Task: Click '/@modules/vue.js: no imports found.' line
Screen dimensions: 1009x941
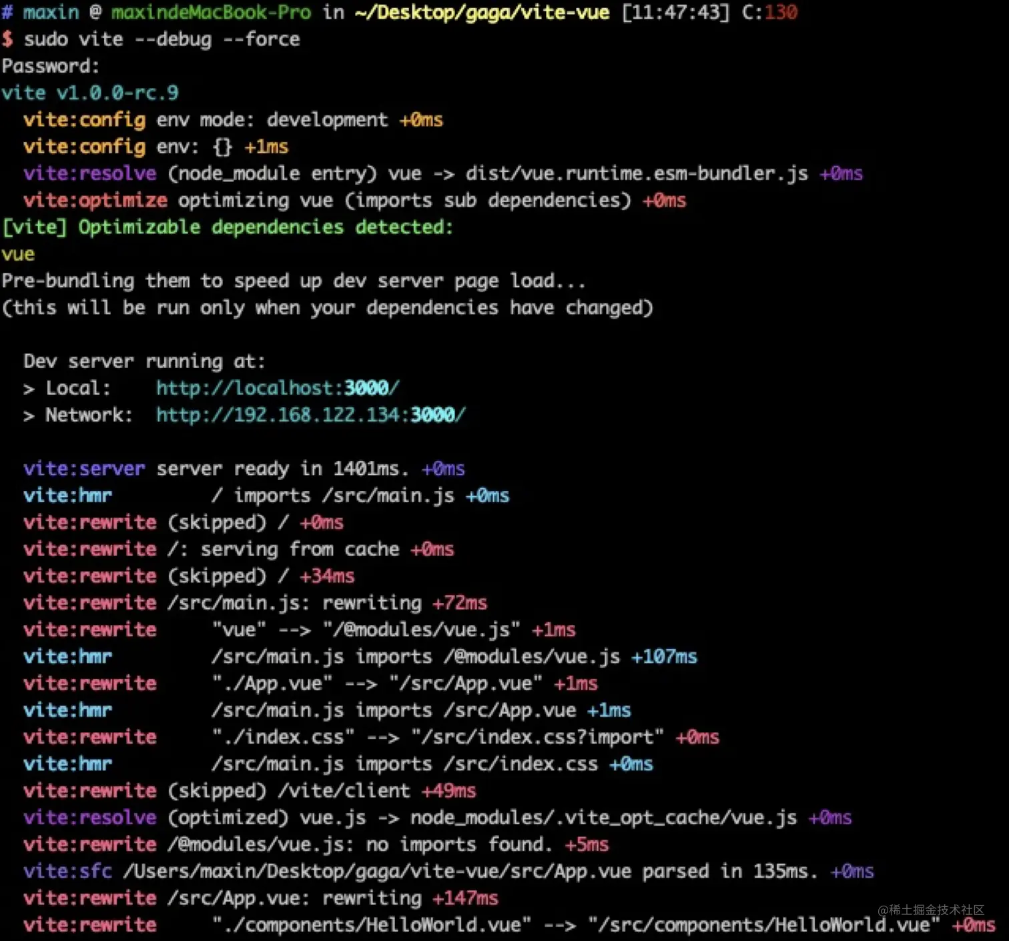Action: pyautogui.click(x=316, y=844)
